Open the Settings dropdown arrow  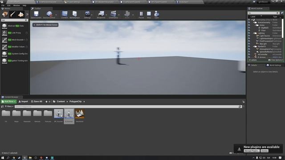tap(92, 15)
